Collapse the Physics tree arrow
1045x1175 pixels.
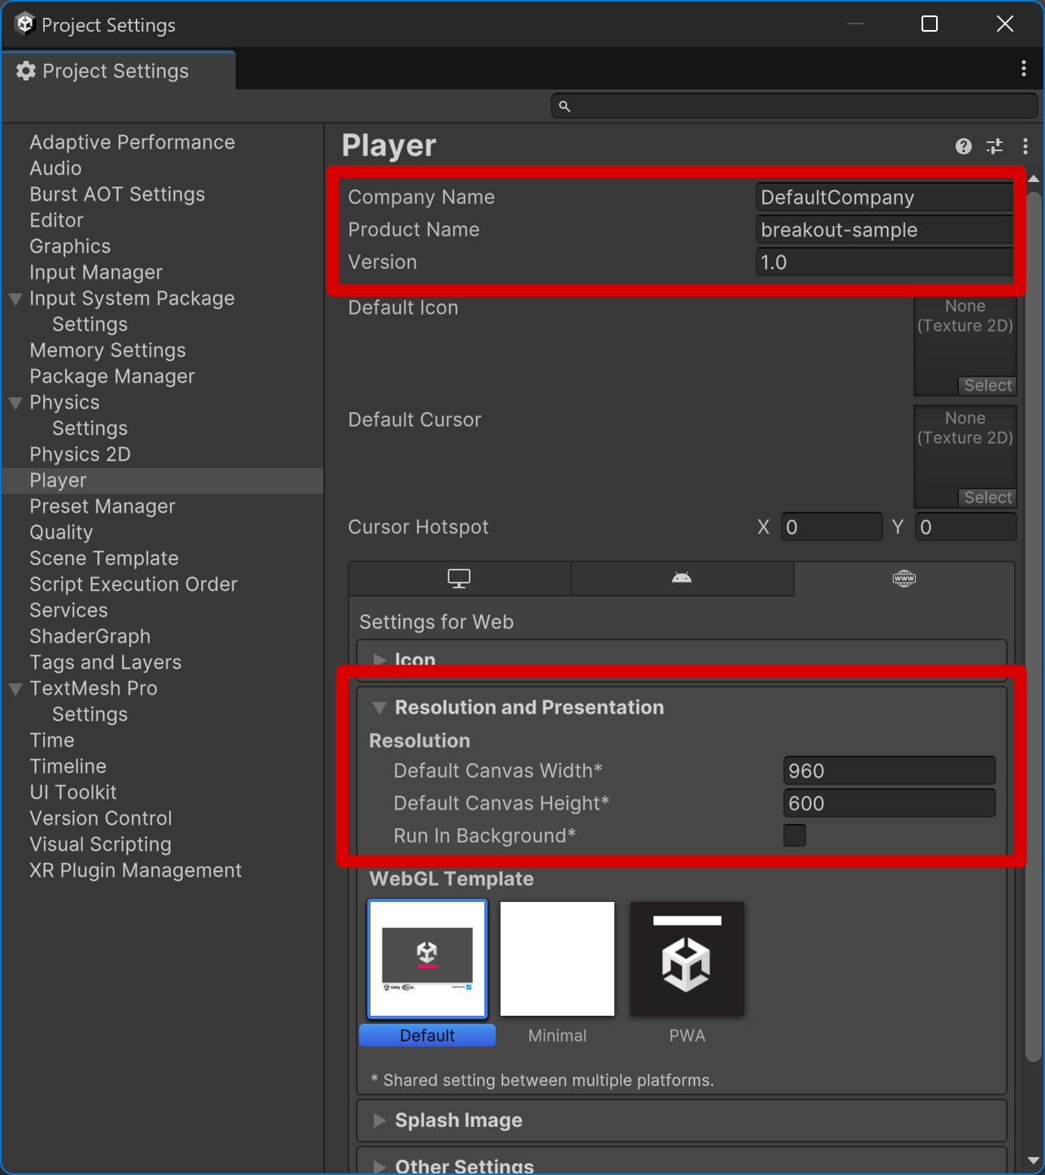pos(15,403)
